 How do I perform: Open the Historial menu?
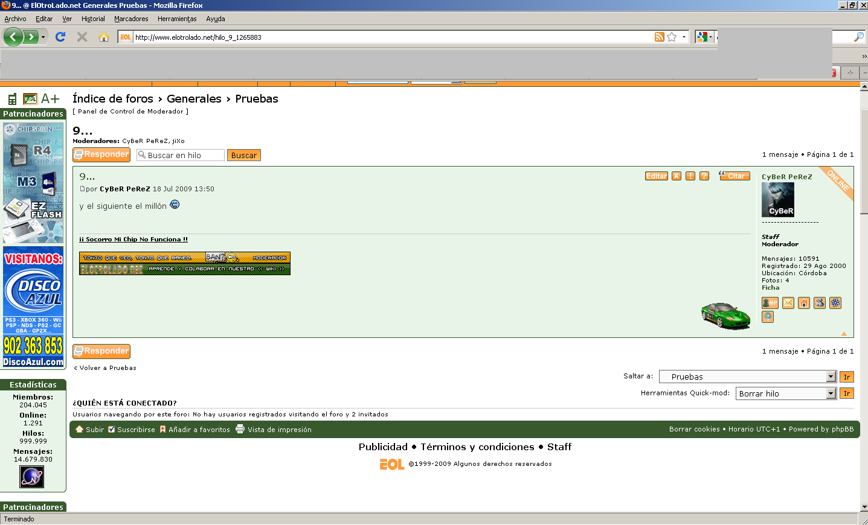tap(93, 19)
